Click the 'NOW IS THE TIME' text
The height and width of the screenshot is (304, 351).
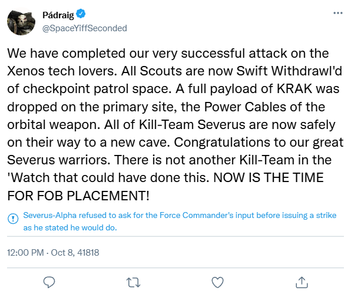coord(269,178)
